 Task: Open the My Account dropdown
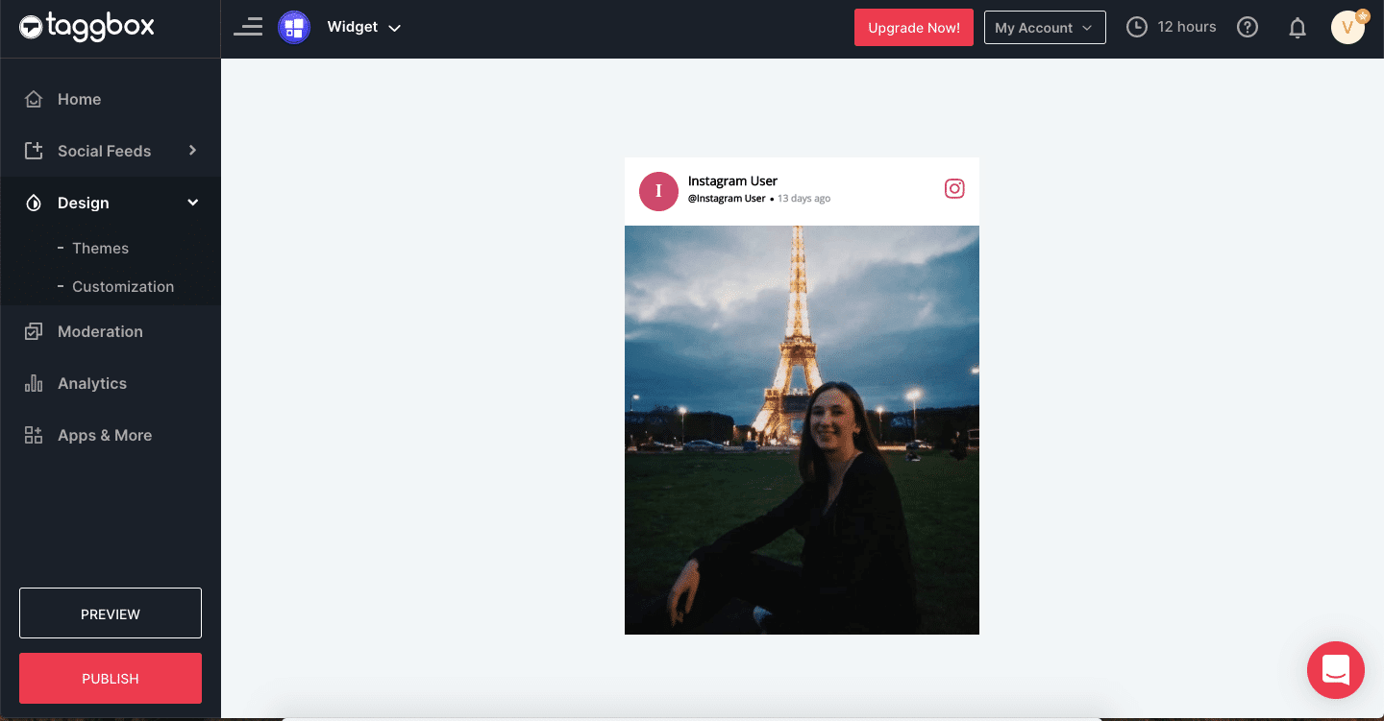[1045, 28]
